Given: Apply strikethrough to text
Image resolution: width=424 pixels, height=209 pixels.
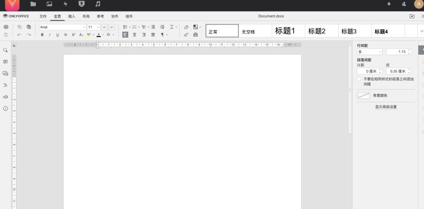Looking at the screenshot, I should pyautogui.click(x=65, y=34).
